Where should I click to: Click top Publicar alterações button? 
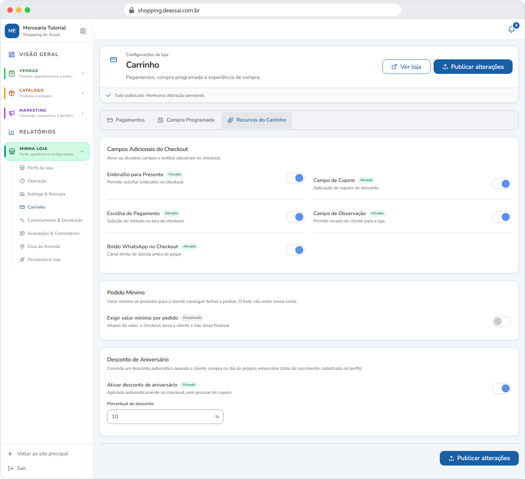pos(473,67)
